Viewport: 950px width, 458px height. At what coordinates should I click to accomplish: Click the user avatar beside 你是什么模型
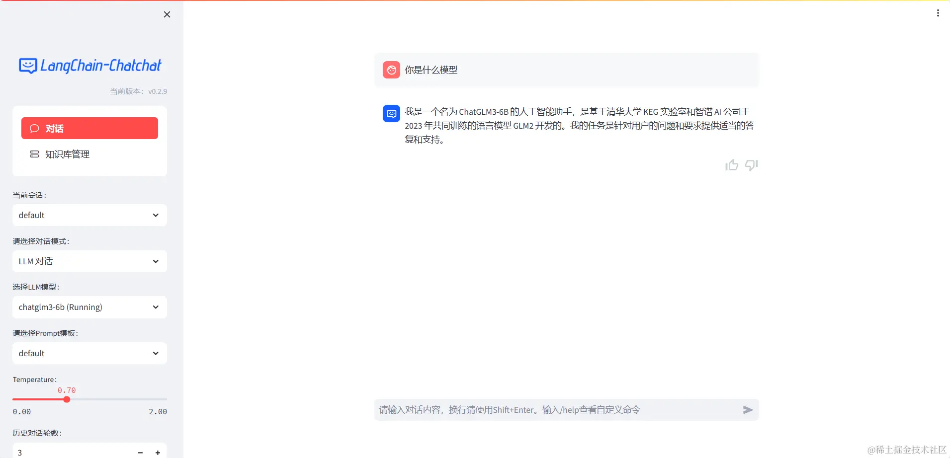(x=391, y=70)
